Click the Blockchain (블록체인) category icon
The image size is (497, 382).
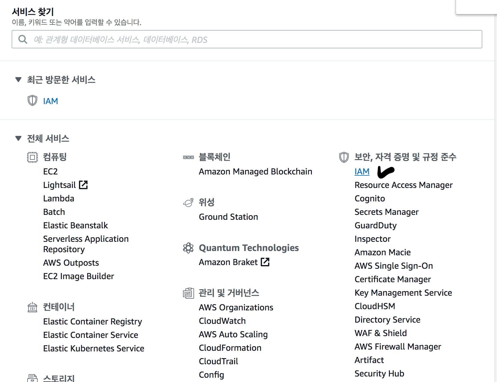189,157
